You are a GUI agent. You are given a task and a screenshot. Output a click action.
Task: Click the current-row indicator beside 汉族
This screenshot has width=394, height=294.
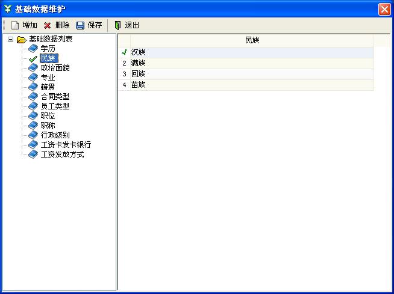pyautogui.click(x=124, y=52)
